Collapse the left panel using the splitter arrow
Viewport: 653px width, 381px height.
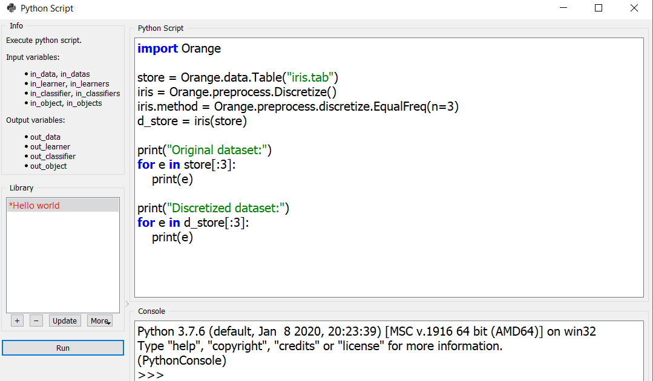coord(127,303)
